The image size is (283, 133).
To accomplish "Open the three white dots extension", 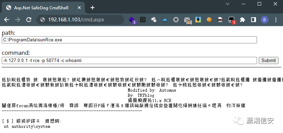I will point(154,20).
